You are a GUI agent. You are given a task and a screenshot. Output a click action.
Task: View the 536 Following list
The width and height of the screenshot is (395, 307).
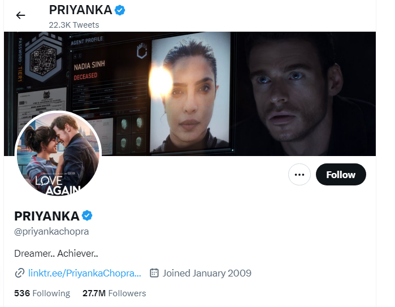point(42,293)
